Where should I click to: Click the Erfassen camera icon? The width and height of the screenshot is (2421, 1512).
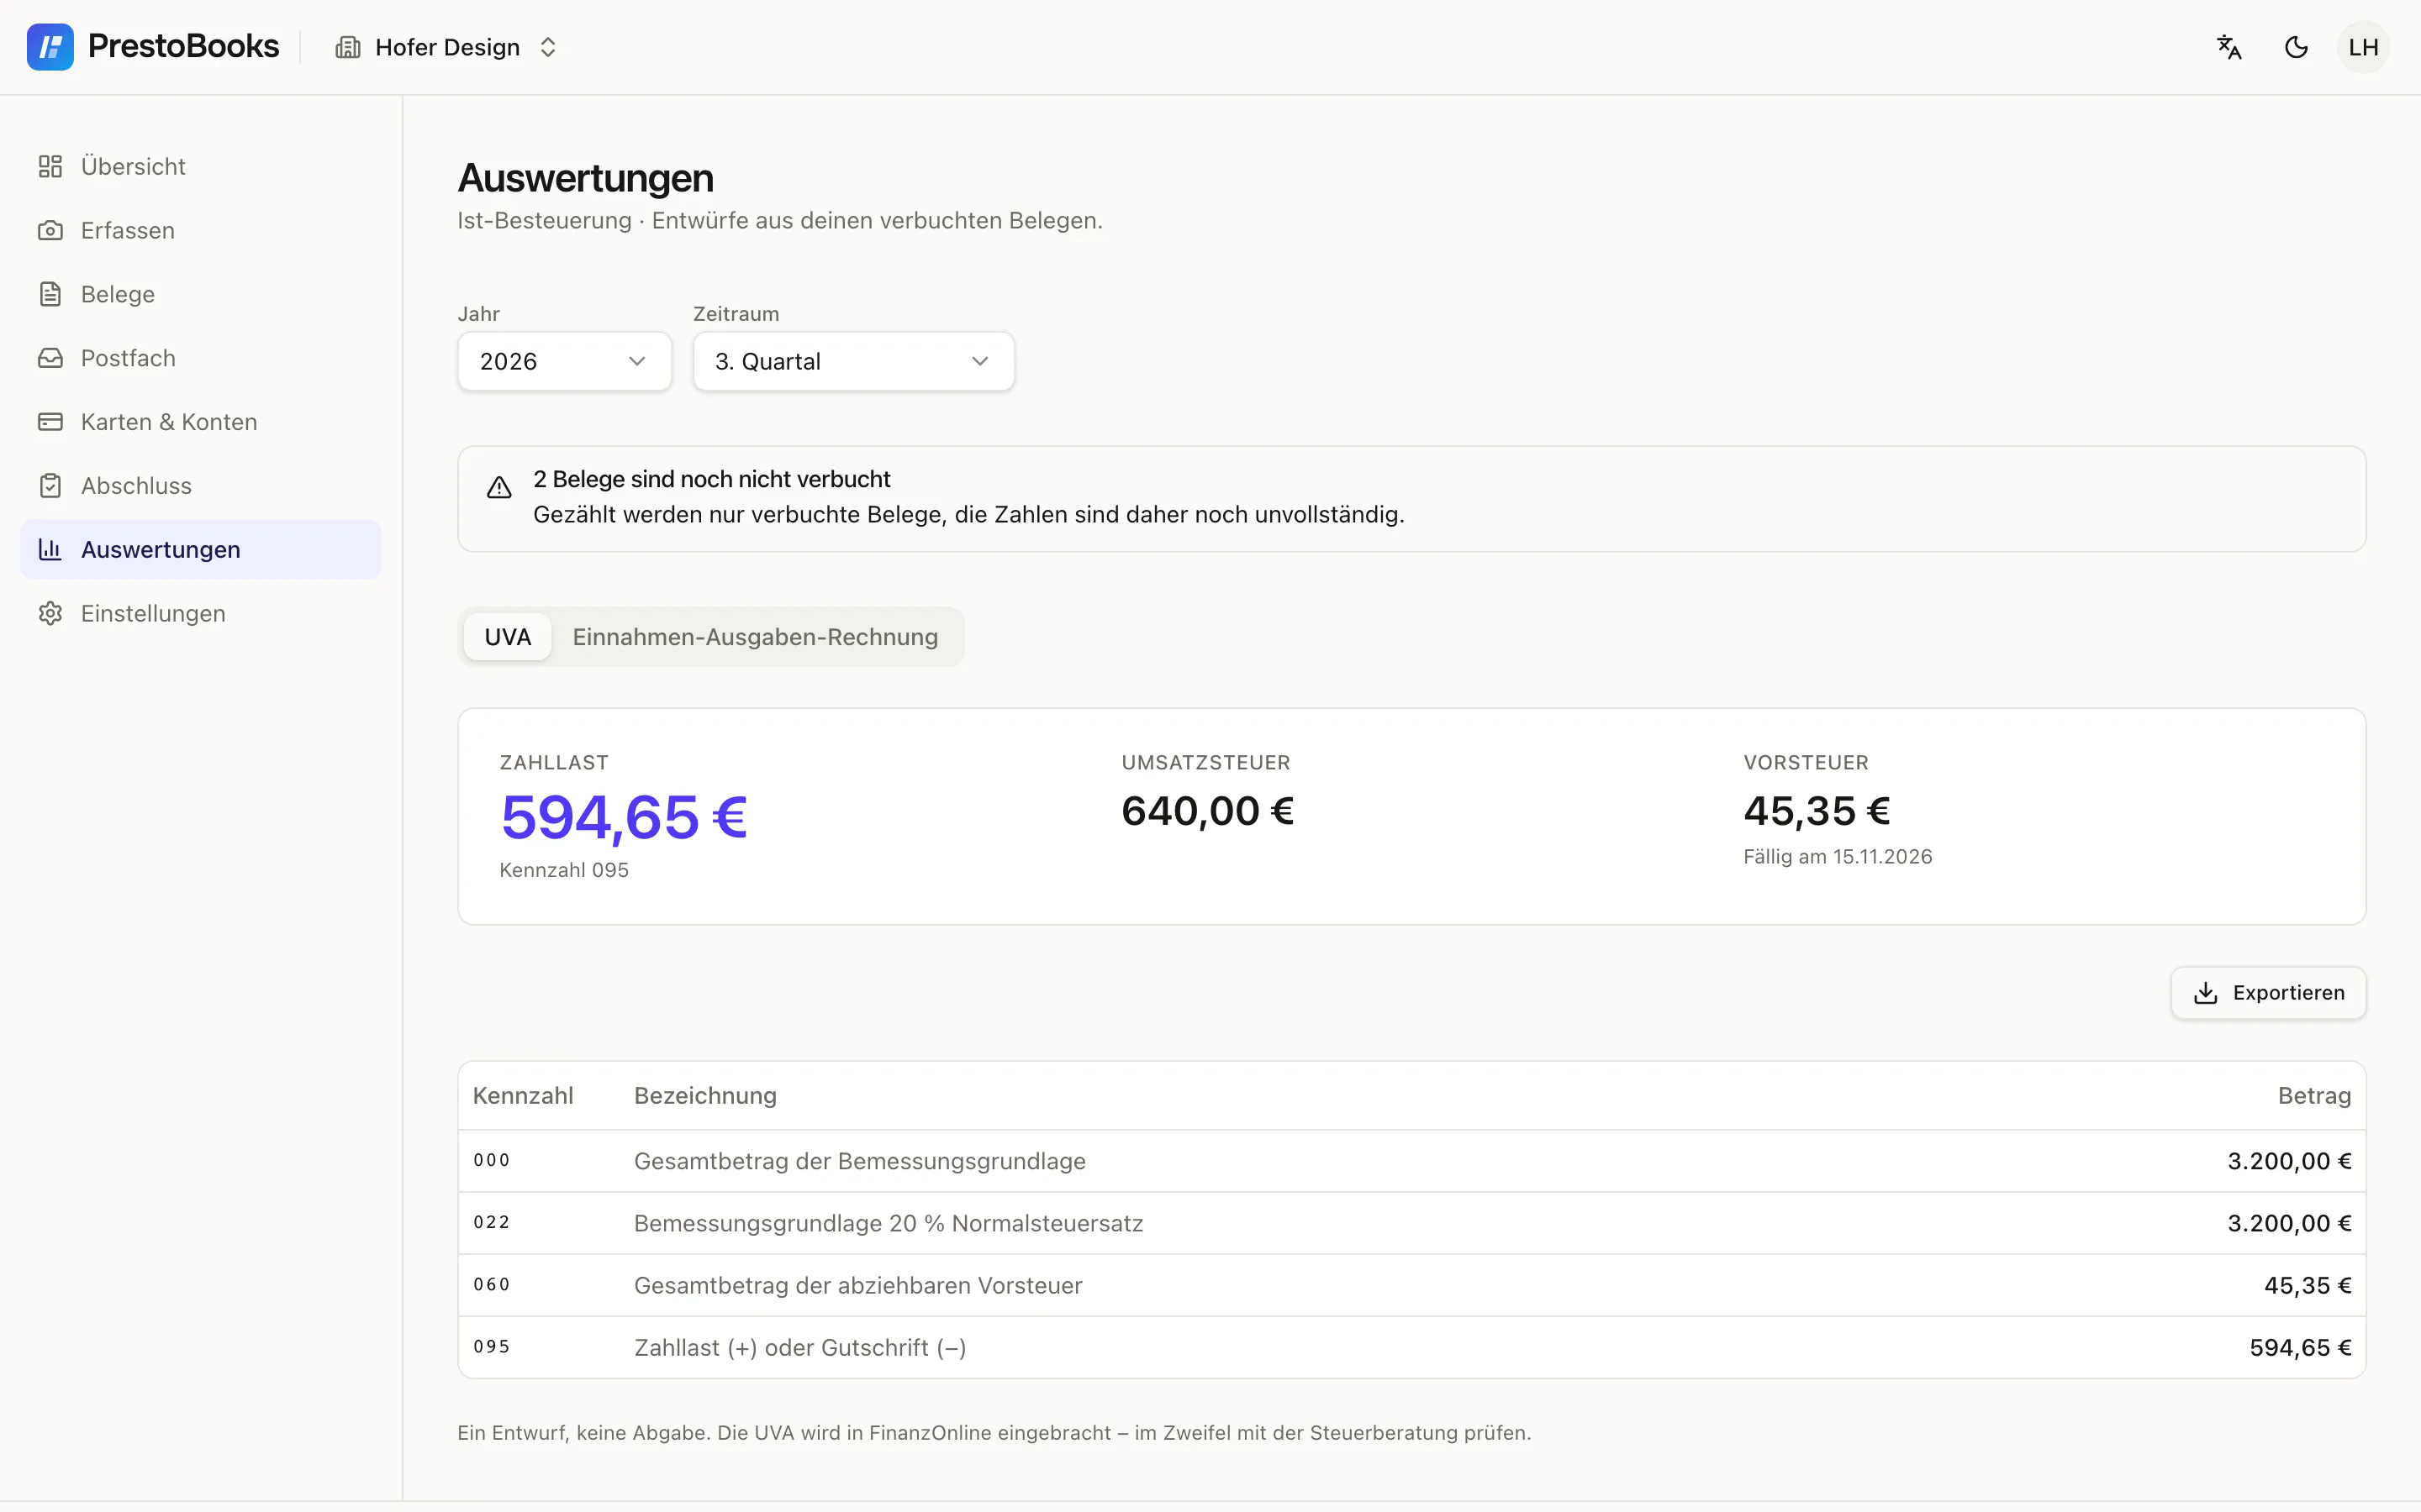coord(50,230)
